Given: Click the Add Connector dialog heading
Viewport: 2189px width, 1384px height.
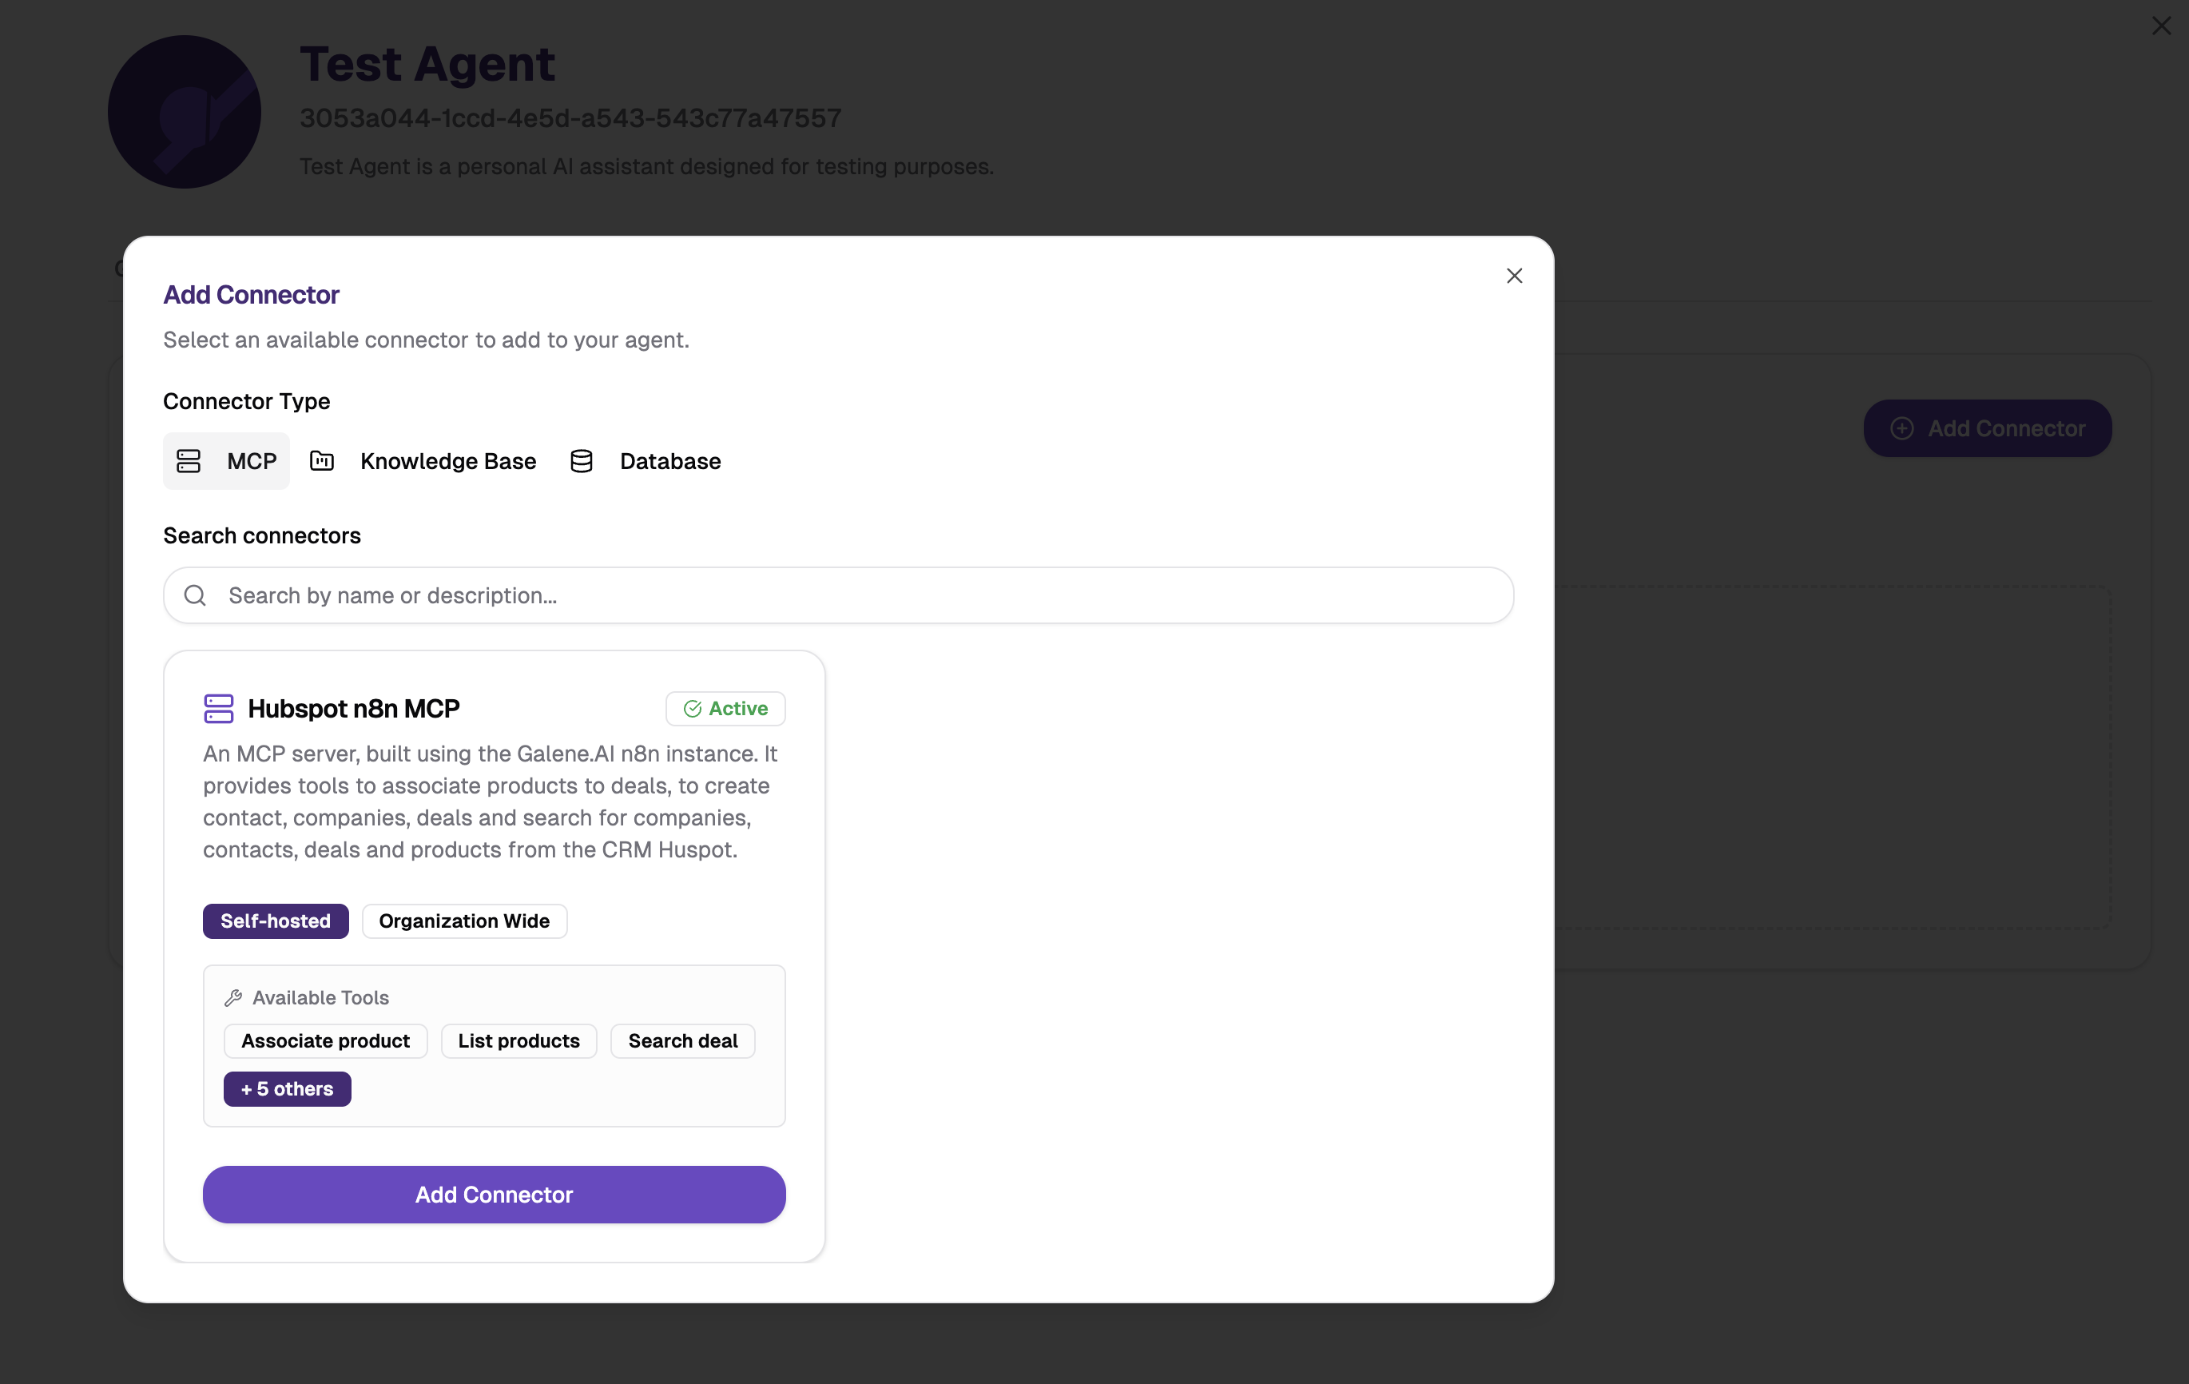Looking at the screenshot, I should (251, 295).
